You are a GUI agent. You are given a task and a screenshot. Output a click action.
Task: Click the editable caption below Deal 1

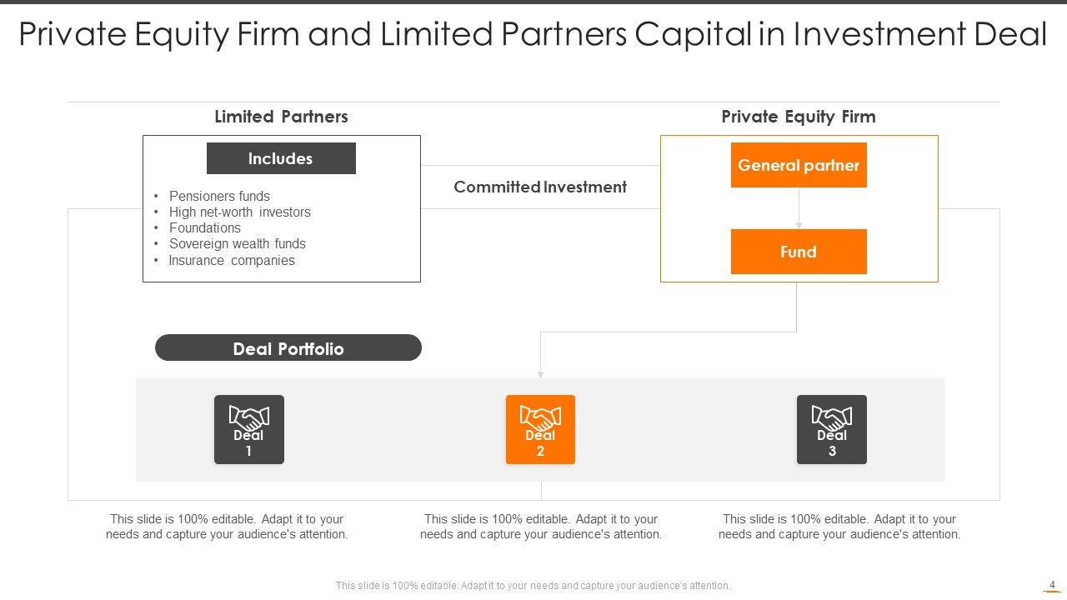pyautogui.click(x=227, y=527)
